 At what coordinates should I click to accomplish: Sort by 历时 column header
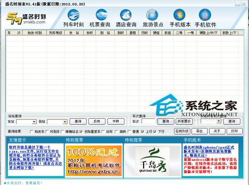tap(145, 33)
